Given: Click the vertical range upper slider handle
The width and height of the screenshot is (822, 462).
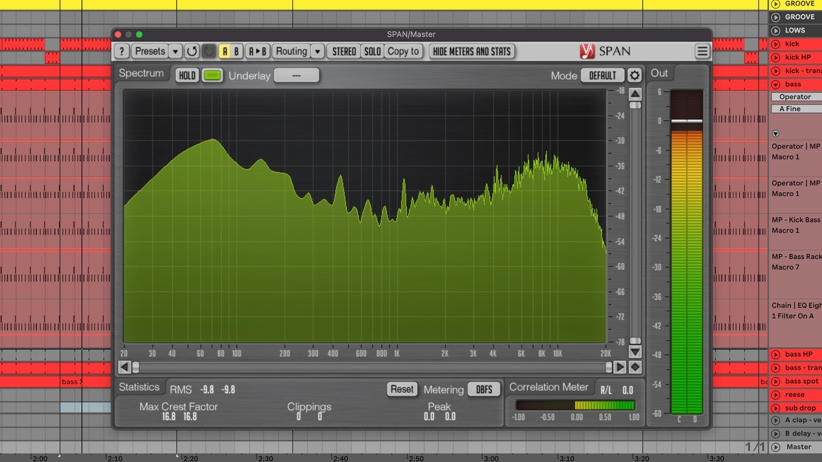Looking at the screenshot, I should point(635,105).
